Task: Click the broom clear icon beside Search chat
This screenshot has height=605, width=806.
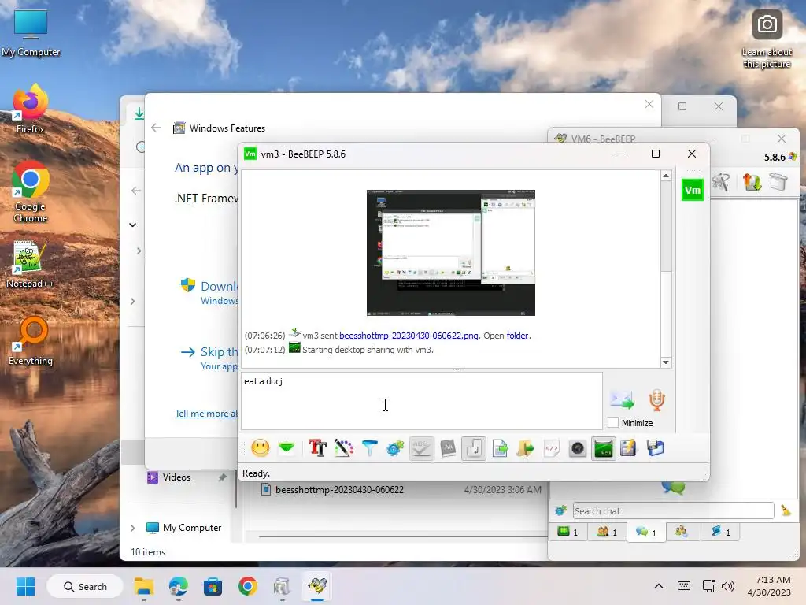Action: pyautogui.click(x=786, y=510)
